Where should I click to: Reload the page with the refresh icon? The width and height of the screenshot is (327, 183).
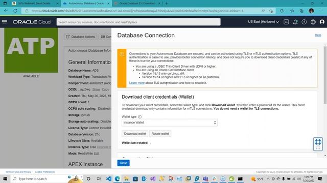click(x=15, y=11)
